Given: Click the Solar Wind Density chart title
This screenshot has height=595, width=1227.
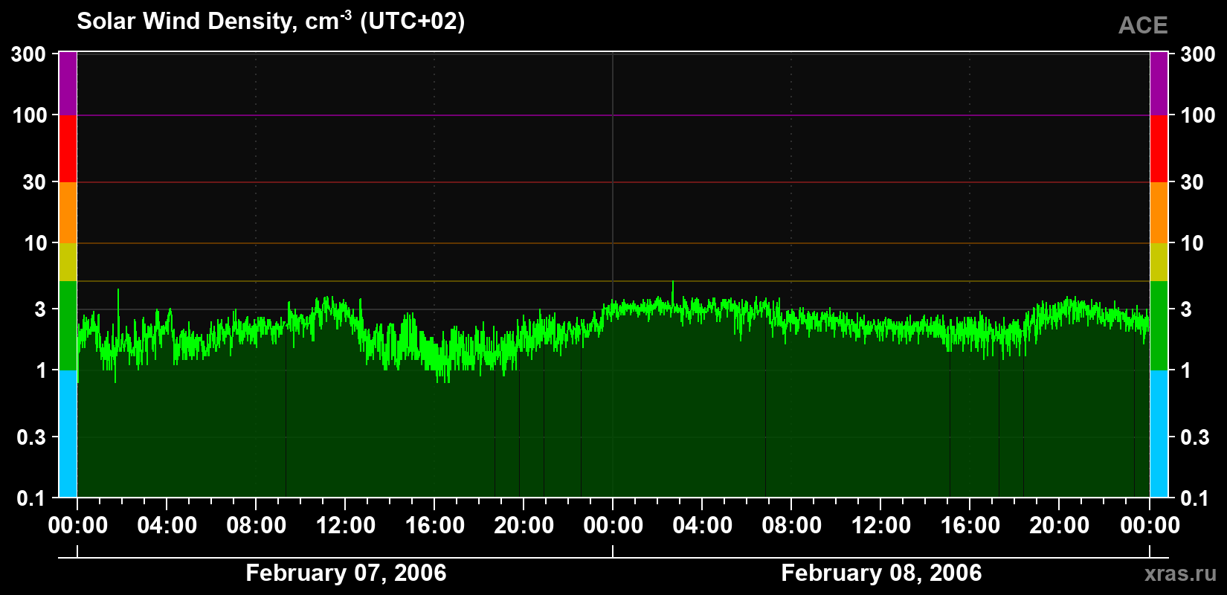Looking at the screenshot, I should click(x=271, y=21).
